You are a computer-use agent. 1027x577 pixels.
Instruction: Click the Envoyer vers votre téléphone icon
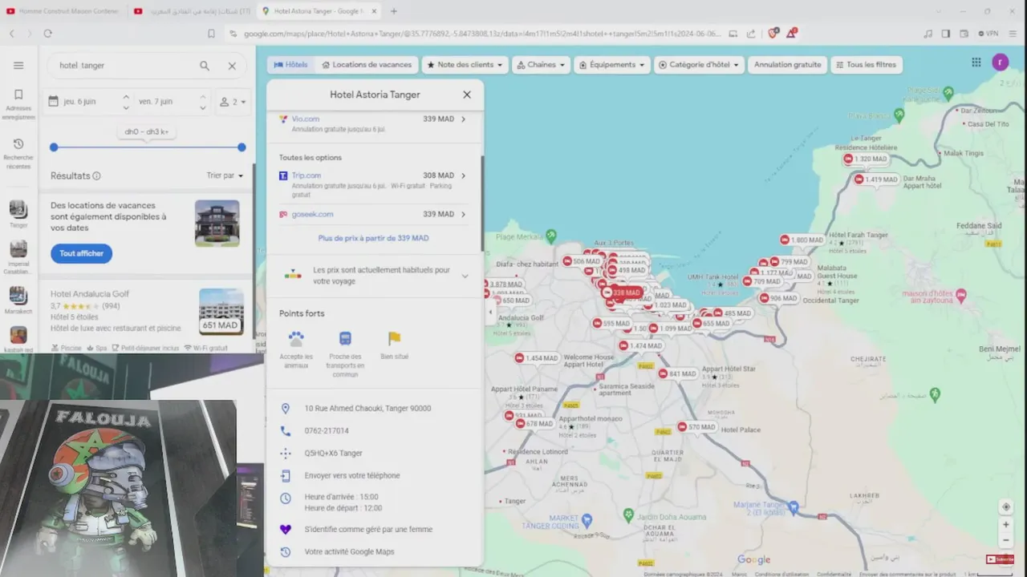point(285,475)
